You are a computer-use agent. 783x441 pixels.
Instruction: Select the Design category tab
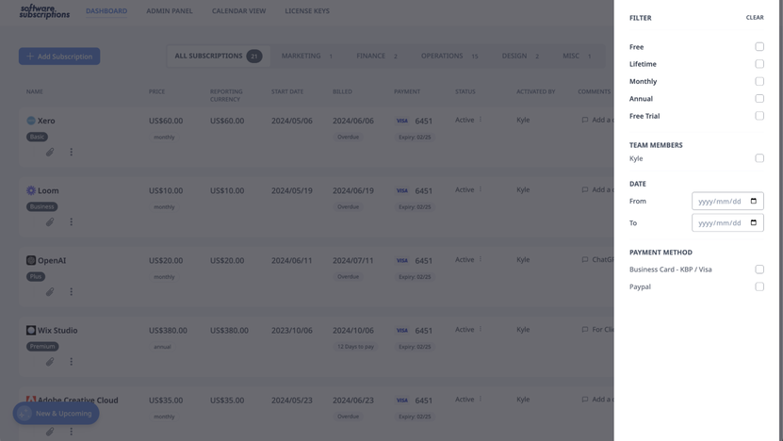pos(520,56)
